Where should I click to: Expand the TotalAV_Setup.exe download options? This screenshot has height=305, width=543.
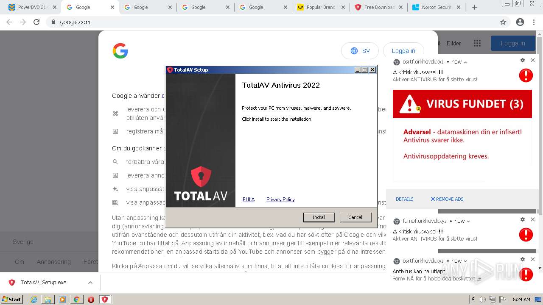pos(90,283)
